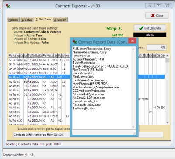175x159 pixels.
Task: Select the highlighted Abercrombie grid row
Action: [87, 77]
